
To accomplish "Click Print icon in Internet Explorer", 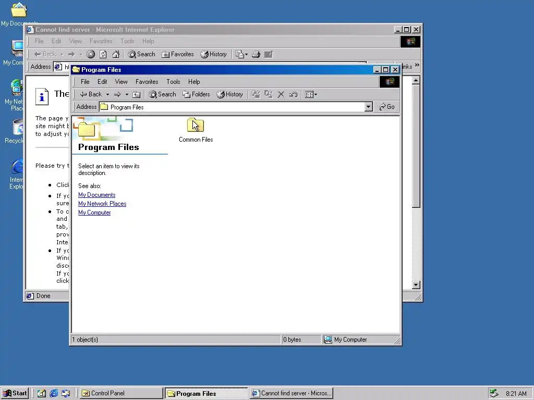I will click(x=256, y=54).
